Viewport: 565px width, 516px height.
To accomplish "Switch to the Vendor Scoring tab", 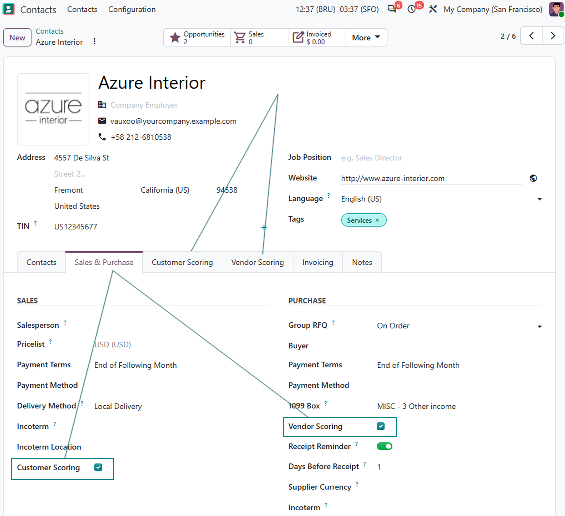I will [x=257, y=262].
